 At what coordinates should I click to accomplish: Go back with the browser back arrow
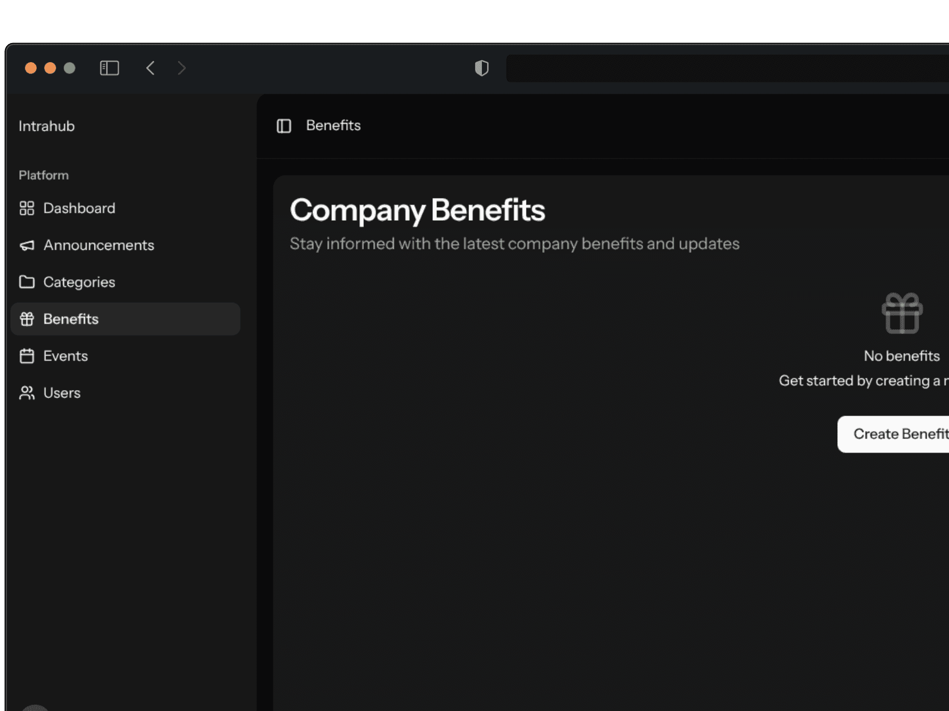151,68
